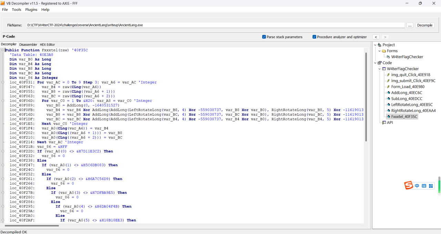The image size is (441, 234).
Task: Open the Plugins menu
Action: point(31,10)
